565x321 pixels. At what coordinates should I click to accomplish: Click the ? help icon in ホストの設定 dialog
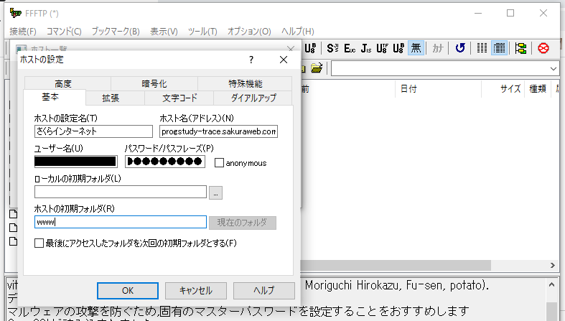[251, 60]
